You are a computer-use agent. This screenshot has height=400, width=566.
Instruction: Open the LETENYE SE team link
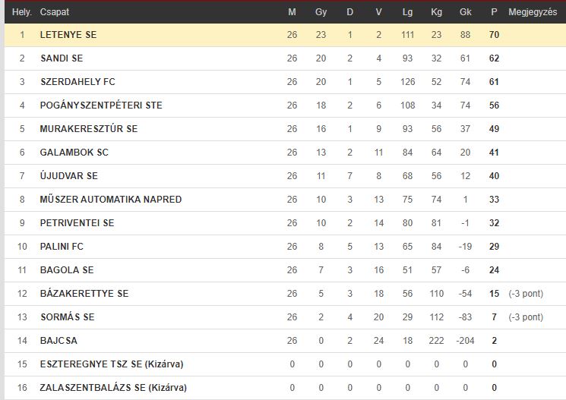click(x=68, y=35)
